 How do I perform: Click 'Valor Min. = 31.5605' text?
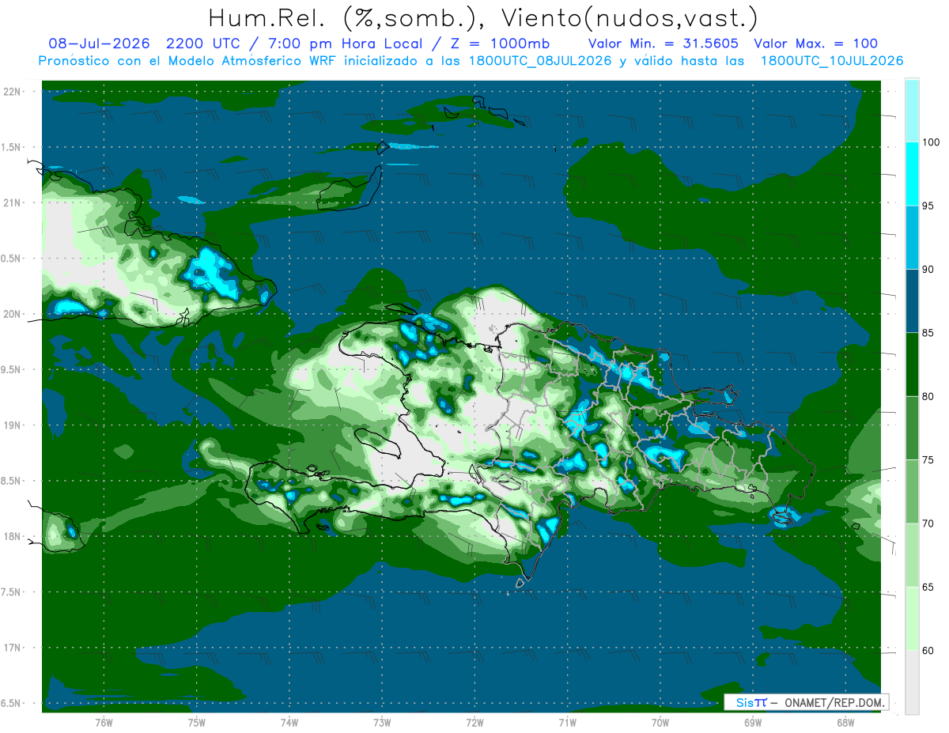[x=664, y=43]
